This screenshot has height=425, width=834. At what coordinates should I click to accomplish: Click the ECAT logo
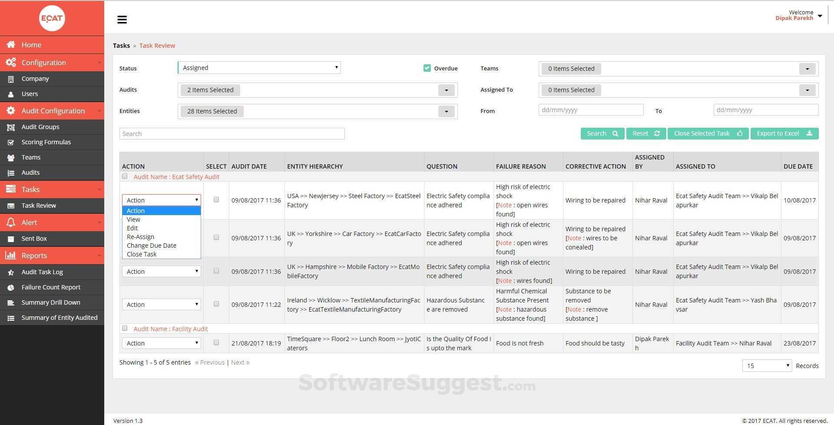click(x=52, y=18)
